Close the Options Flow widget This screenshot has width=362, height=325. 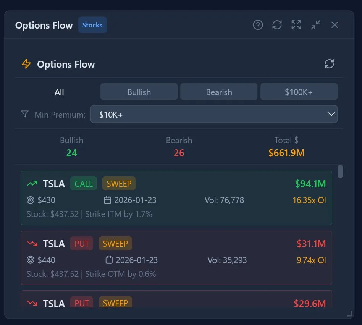click(335, 25)
